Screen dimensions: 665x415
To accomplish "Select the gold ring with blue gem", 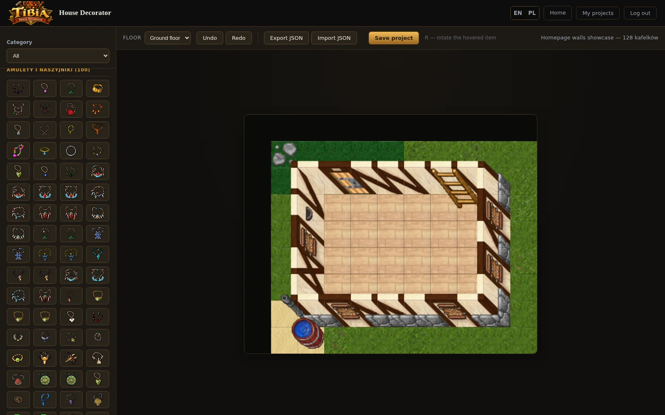I will 45,151.
